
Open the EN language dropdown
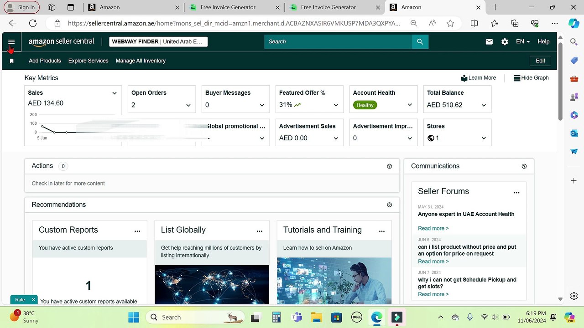[x=523, y=41]
